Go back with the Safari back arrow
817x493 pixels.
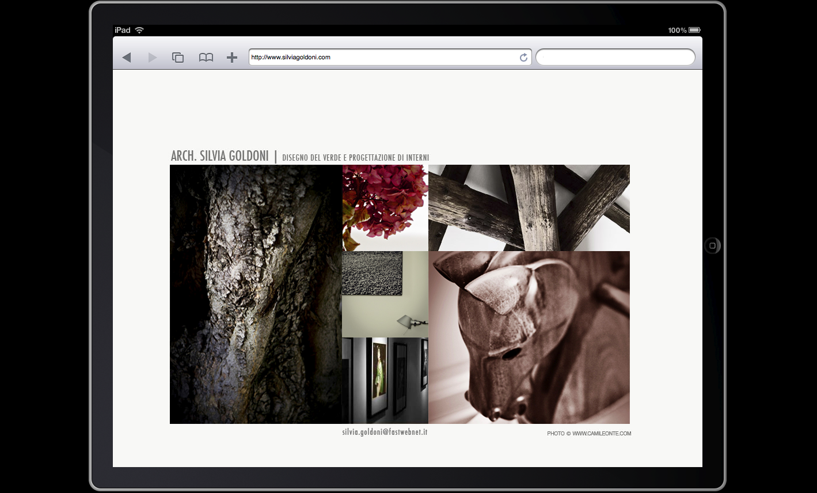pos(127,57)
